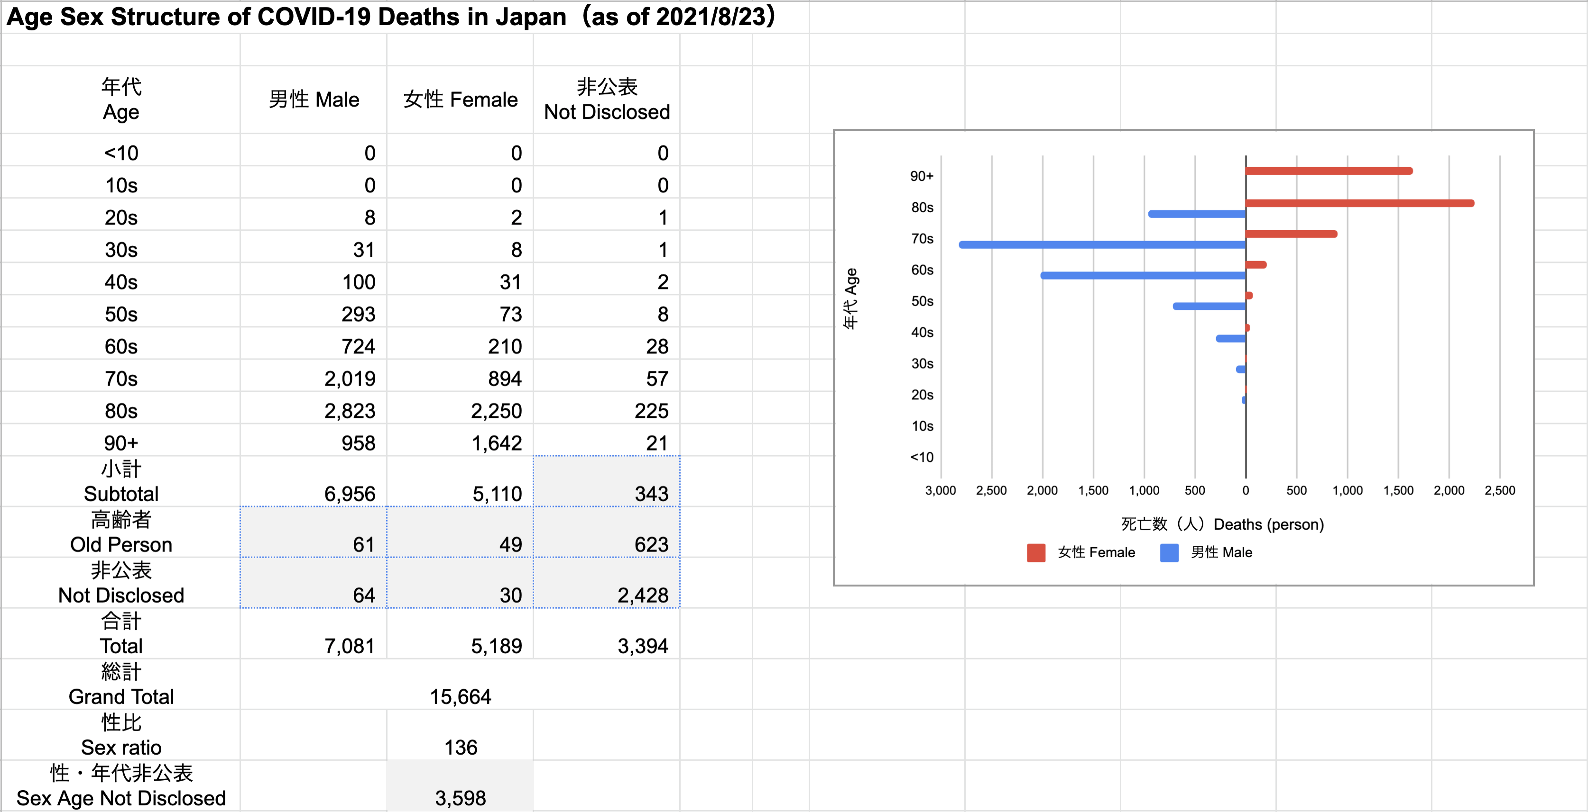This screenshot has height=812, width=1588.
Task: Select the '性比 Sex ratio' row label
Action: tap(121, 734)
